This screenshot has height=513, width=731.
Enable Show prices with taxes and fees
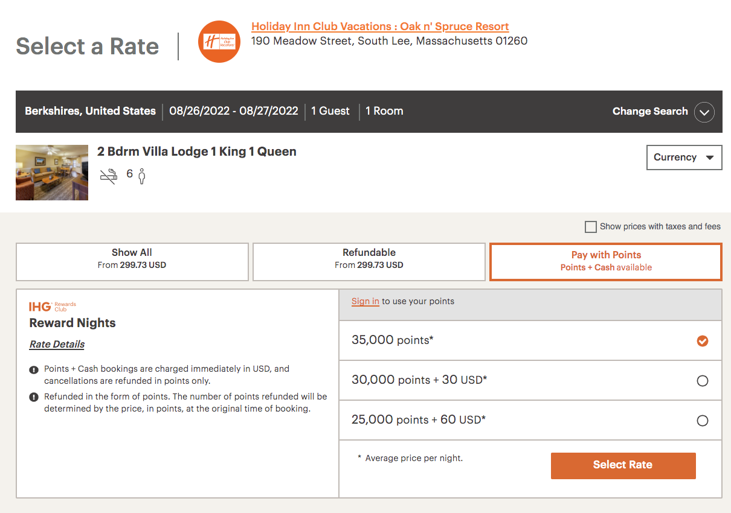(x=590, y=227)
